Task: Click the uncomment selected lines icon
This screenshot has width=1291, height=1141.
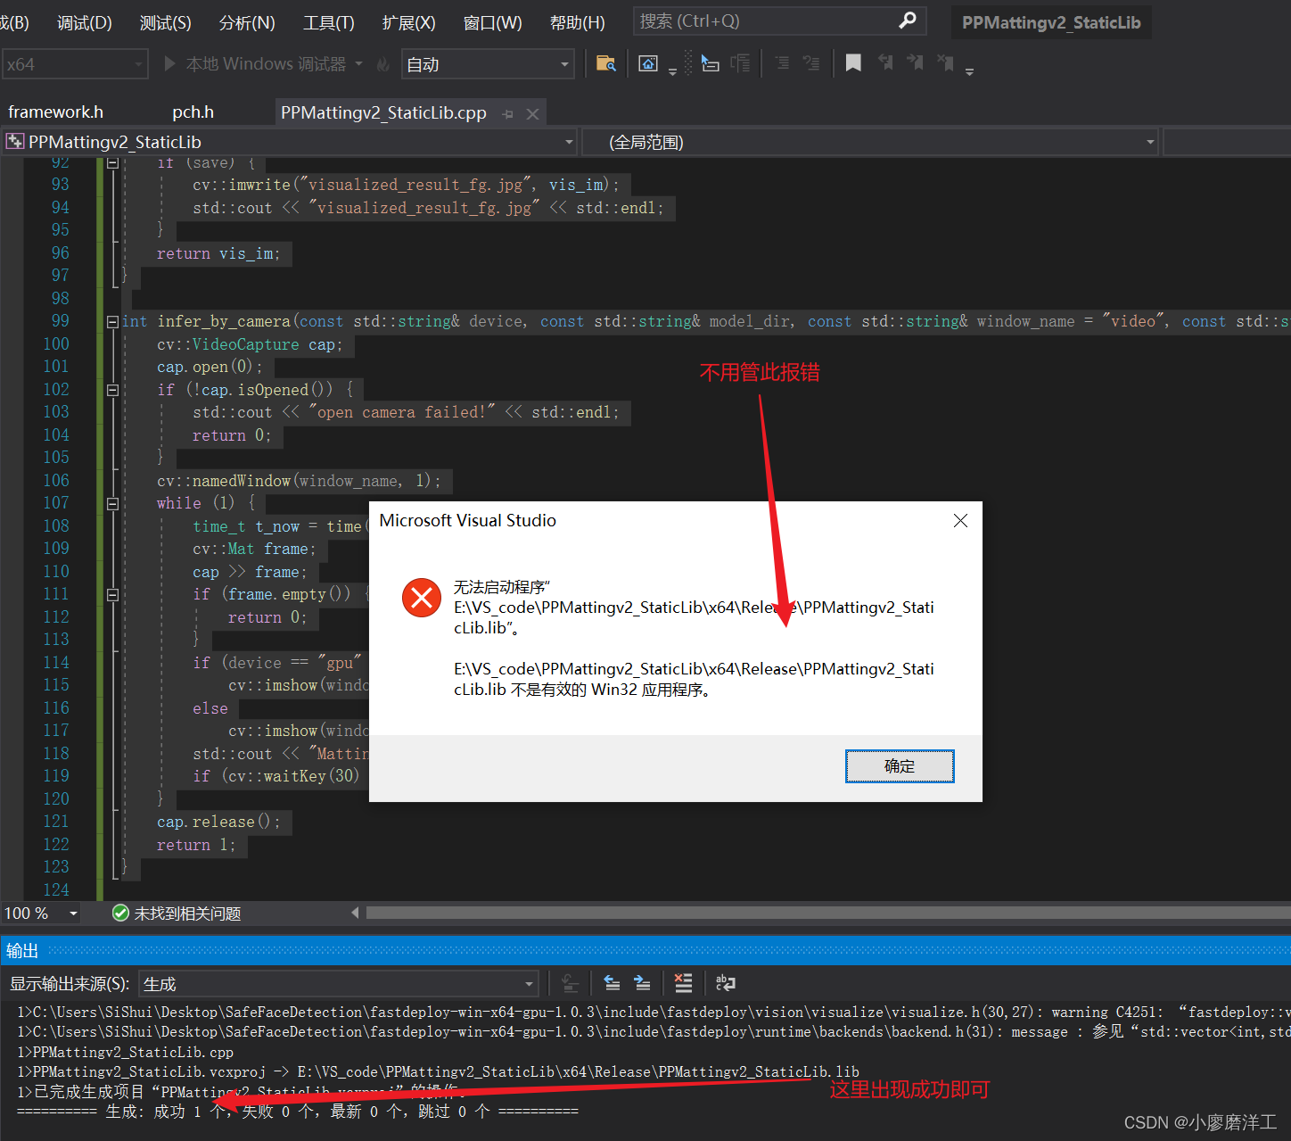Action: point(811,63)
